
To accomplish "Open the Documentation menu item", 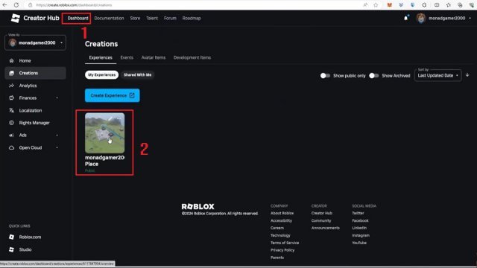I will point(109,18).
